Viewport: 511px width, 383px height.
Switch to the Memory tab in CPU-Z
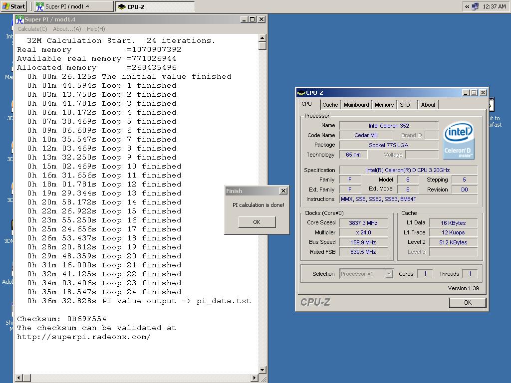click(x=384, y=105)
